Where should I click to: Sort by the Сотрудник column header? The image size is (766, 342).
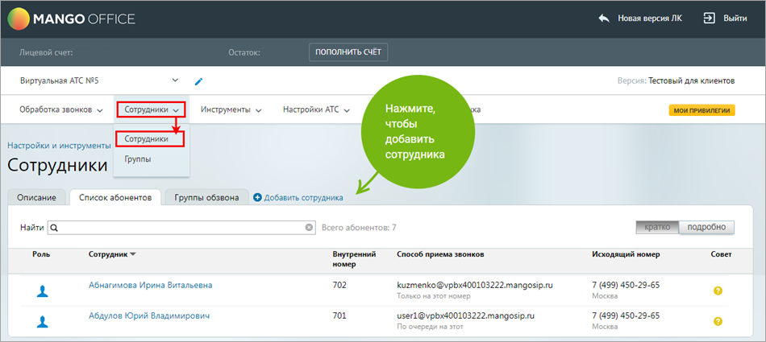[x=112, y=254]
